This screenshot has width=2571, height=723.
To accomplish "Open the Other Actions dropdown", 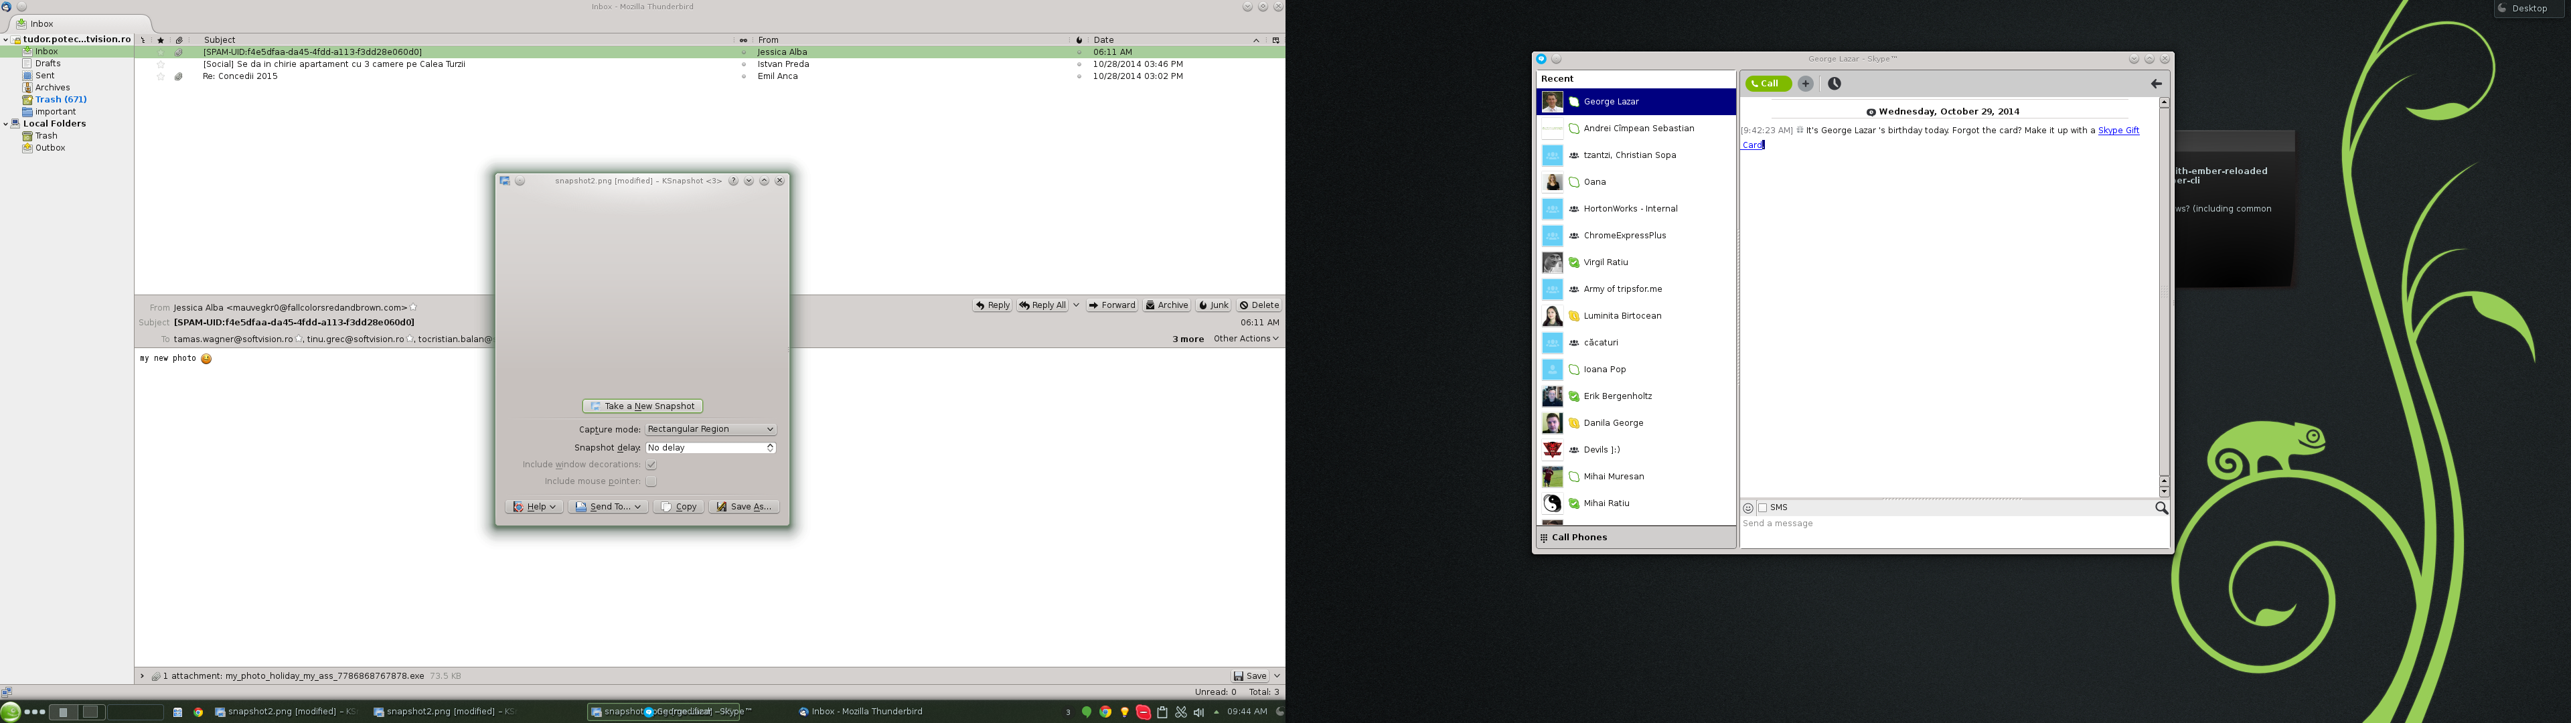I will coord(1245,339).
